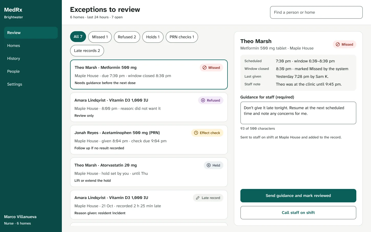Click 'Review only' on refused card
371x232 pixels.
pos(84,116)
